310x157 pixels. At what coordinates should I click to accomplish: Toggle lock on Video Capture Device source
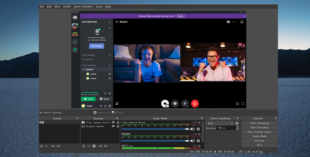(x=118, y=122)
